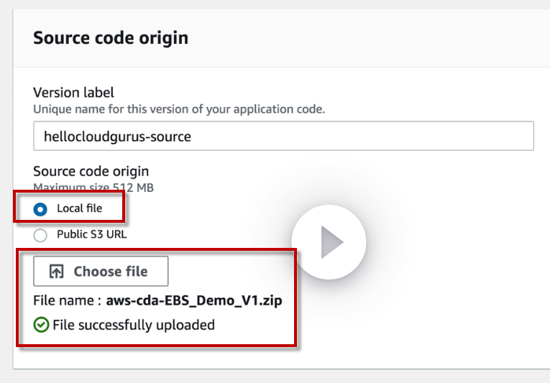Click the upload arrow icon on Choose file
The image size is (550, 383).
(56, 272)
